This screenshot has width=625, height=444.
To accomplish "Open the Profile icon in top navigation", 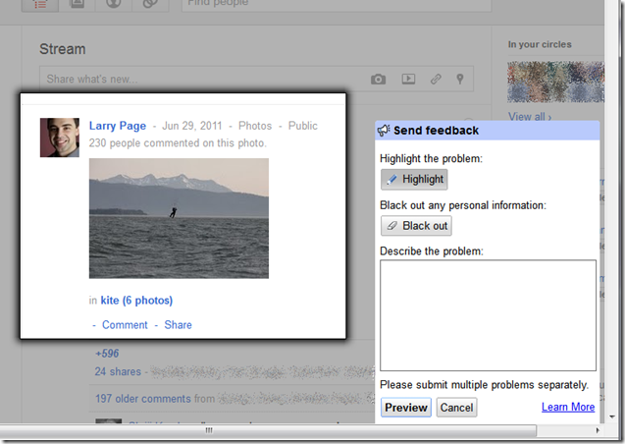I will [112, 4].
